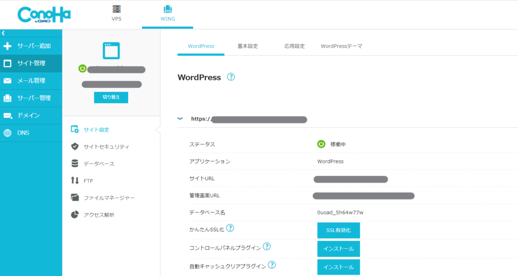Click the globe icon for DNS
The height and width of the screenshot is (276, 518).
click(7, 133)
